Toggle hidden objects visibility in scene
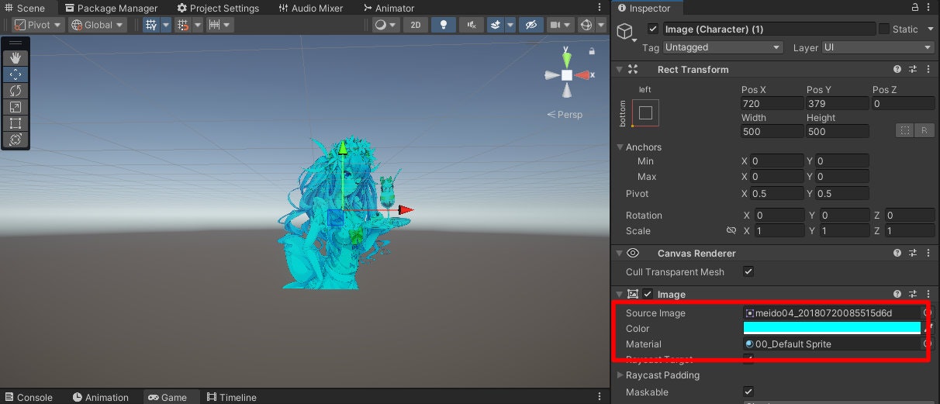The height and width of the screenshot is (404, 940). [531, 25]
